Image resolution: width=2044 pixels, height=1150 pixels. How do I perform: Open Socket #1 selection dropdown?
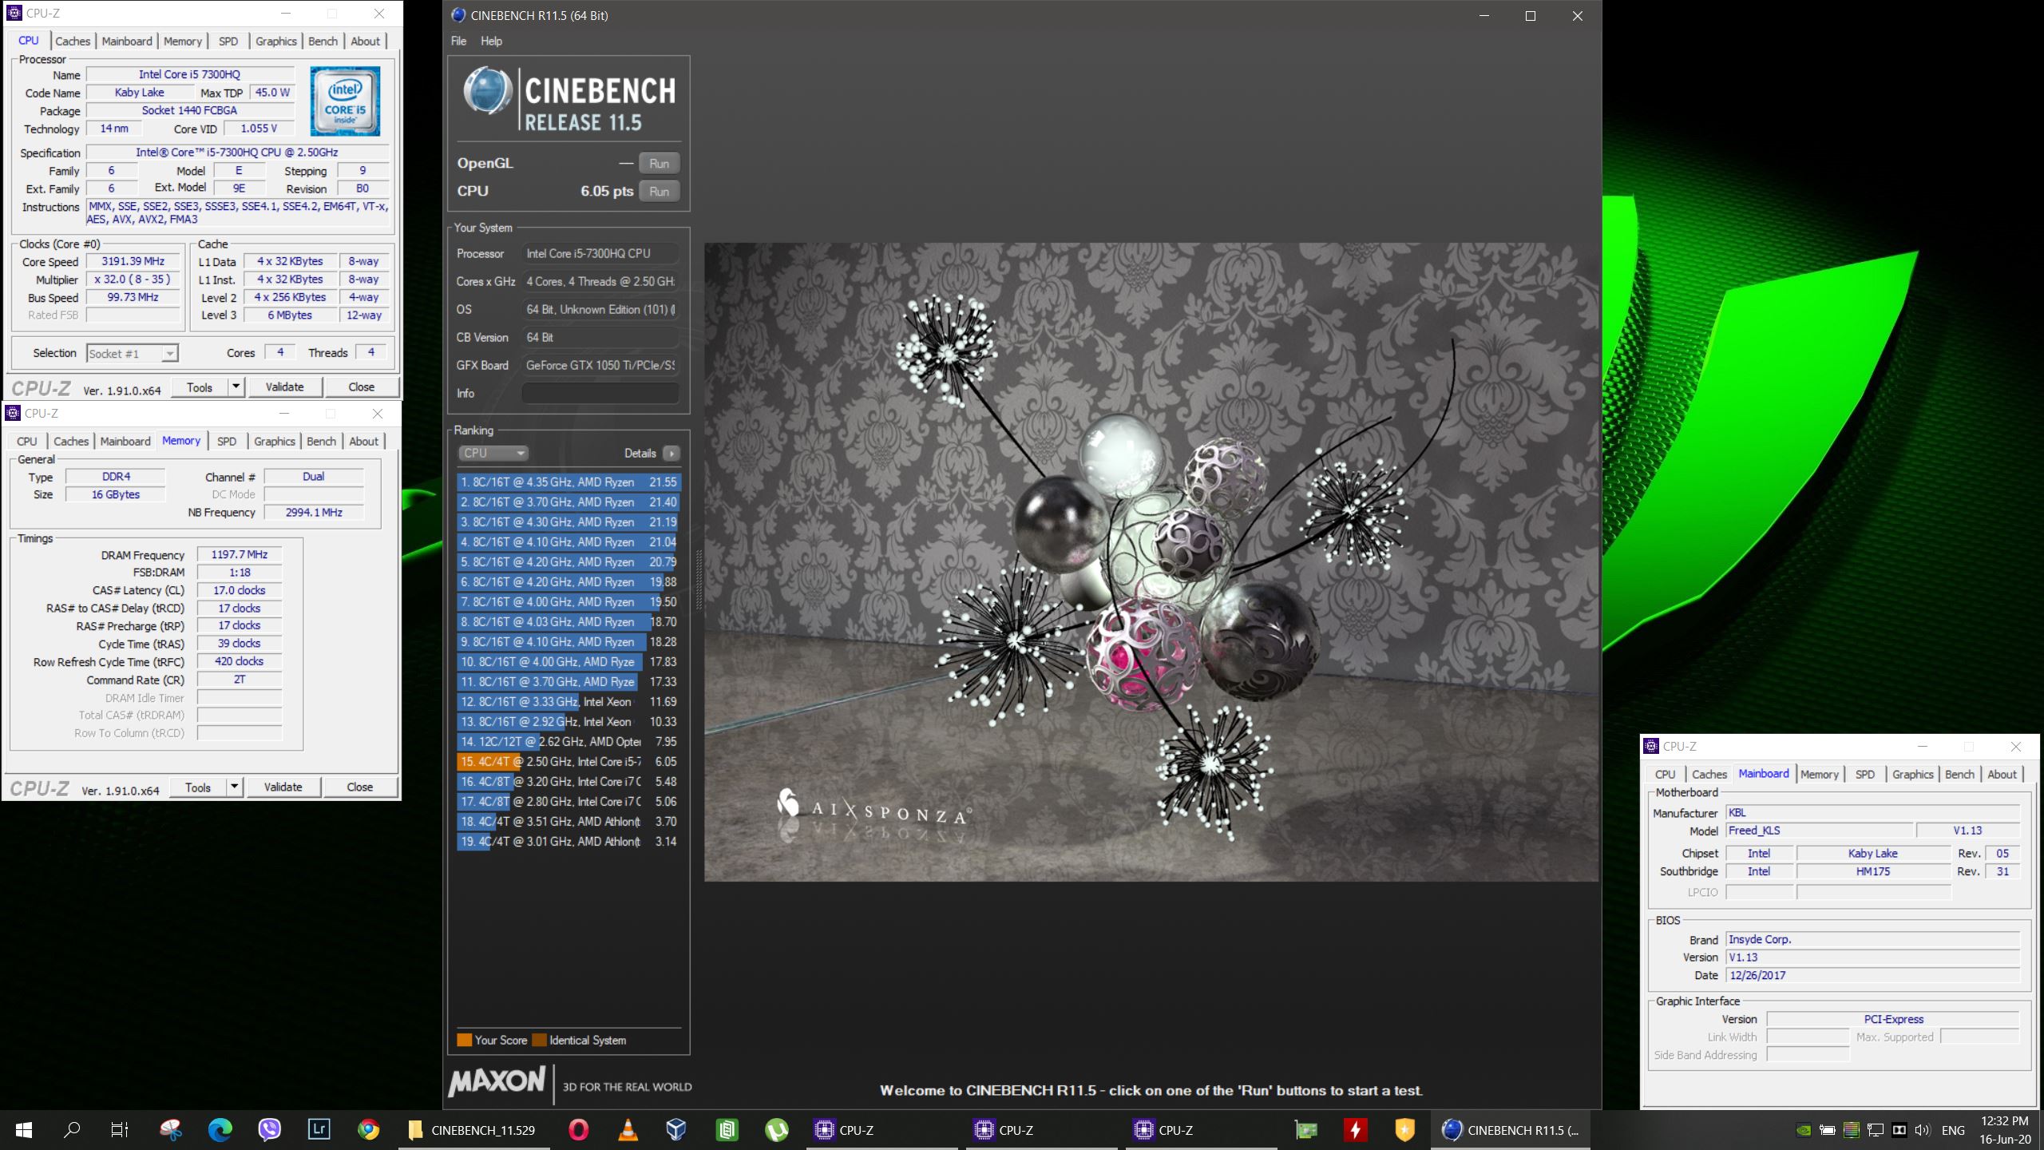point(132,353)
